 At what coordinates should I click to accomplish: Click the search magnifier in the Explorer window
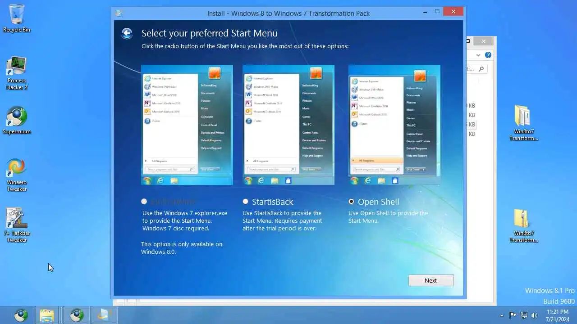[x=481, y=69]
